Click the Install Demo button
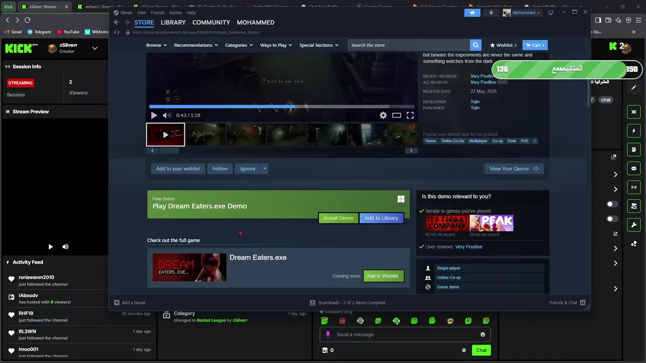 pyautogui.click(x=338, y=218)
